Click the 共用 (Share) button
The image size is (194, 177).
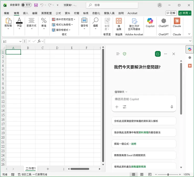coord(185,13)
